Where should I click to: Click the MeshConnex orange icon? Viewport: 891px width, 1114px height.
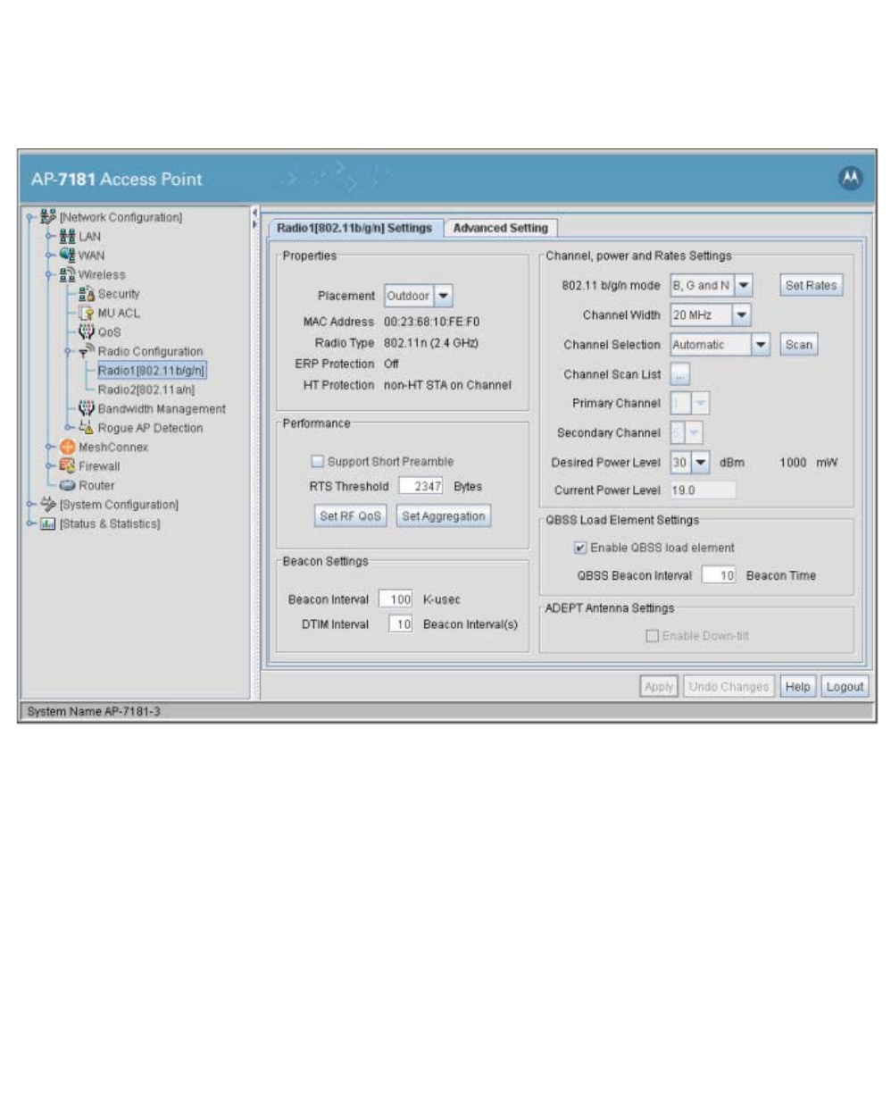67,447
